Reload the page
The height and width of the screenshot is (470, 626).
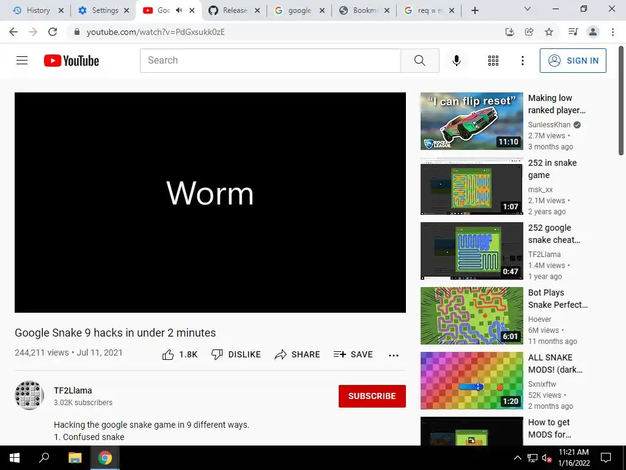[x=53, y=32]
